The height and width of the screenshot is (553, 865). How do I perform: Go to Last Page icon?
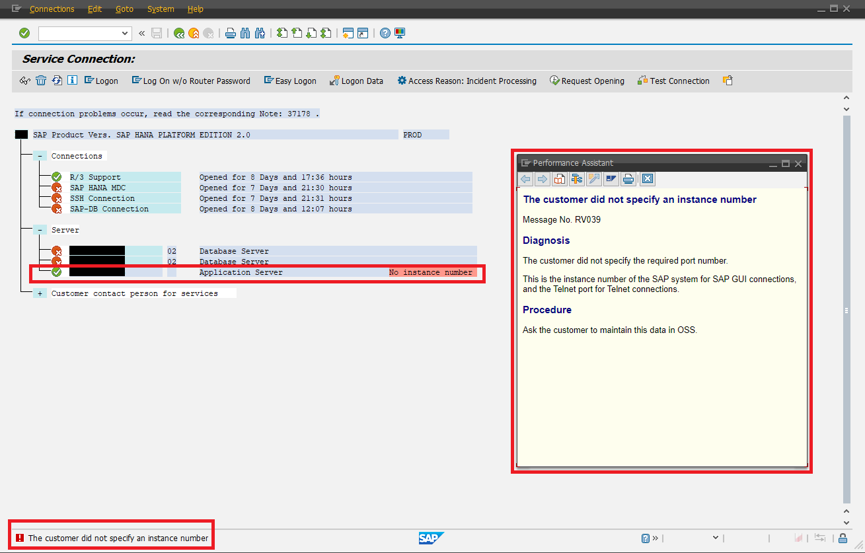point(326,33)
